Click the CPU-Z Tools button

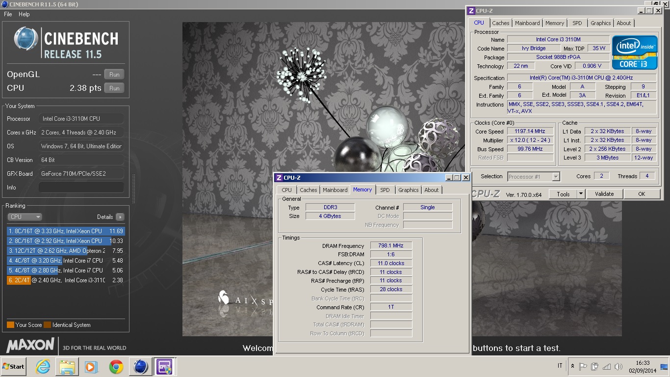tap(563, 194)
